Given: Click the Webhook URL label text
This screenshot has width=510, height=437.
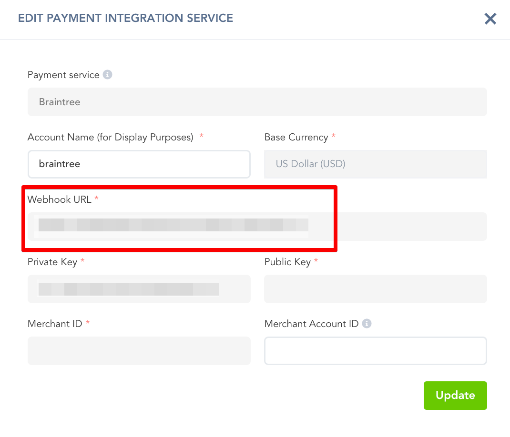Looking at the screenshot, I should (x=59, y=199).
